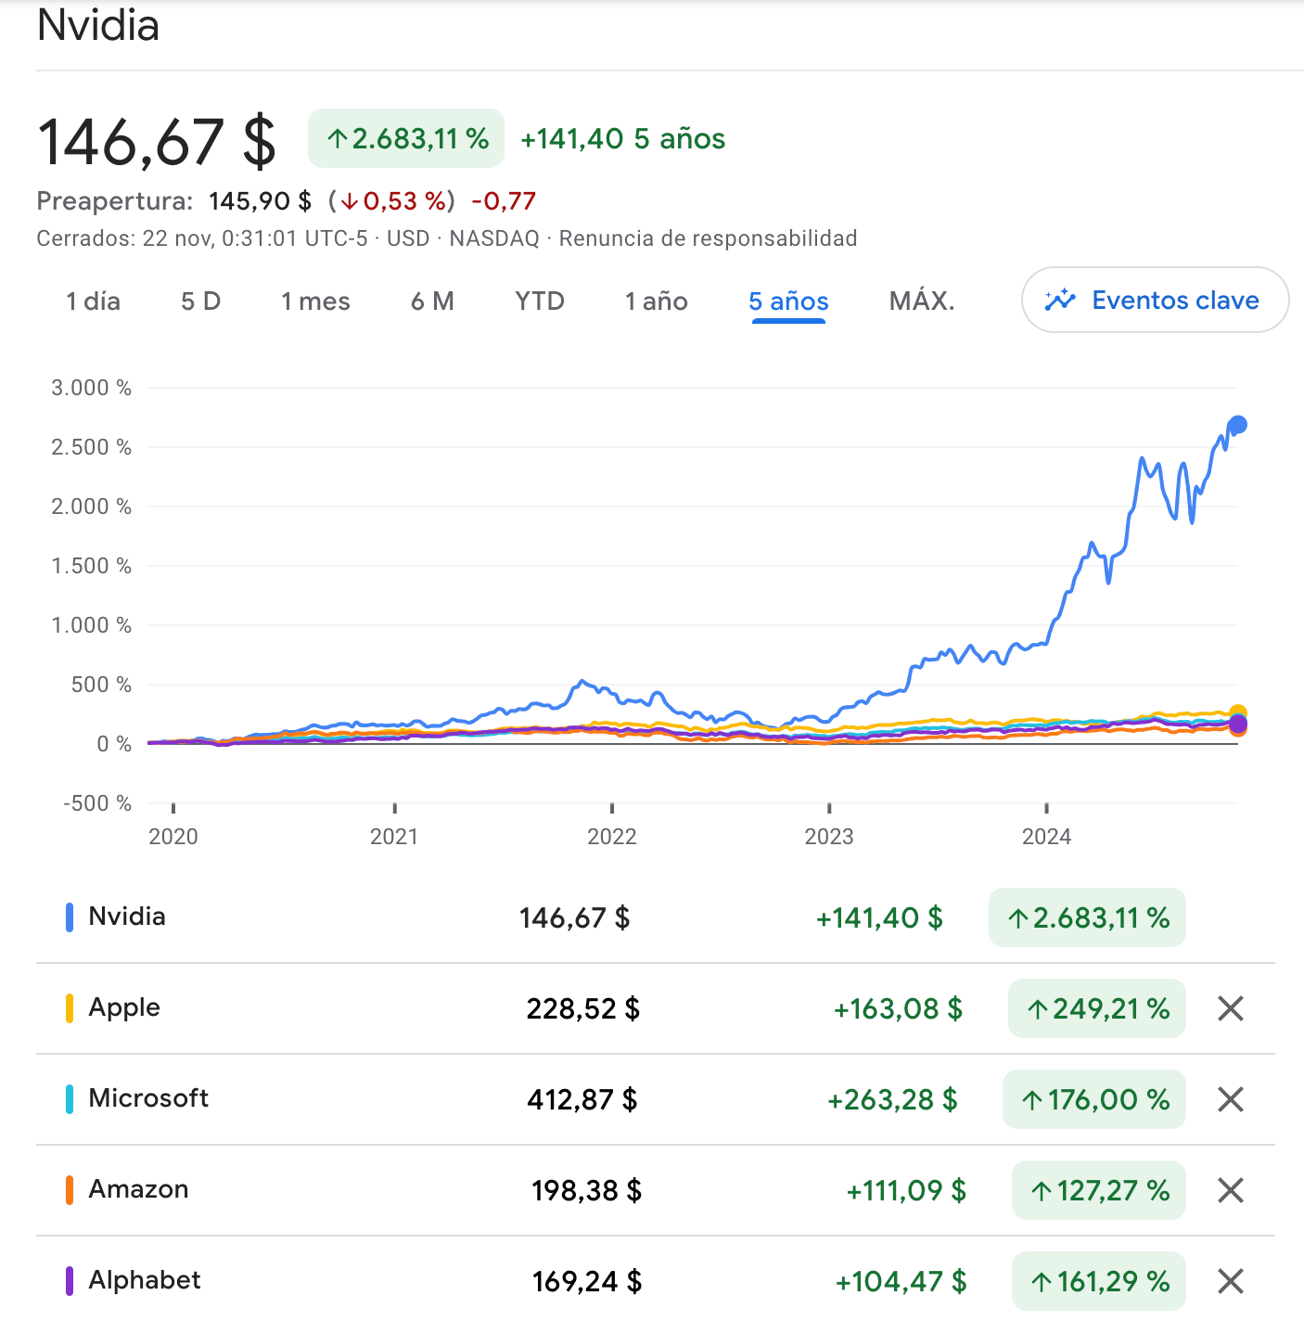Remove Microsoft from the comparison
Screen dimensions: 1304x1321
click(1230, 1099)
